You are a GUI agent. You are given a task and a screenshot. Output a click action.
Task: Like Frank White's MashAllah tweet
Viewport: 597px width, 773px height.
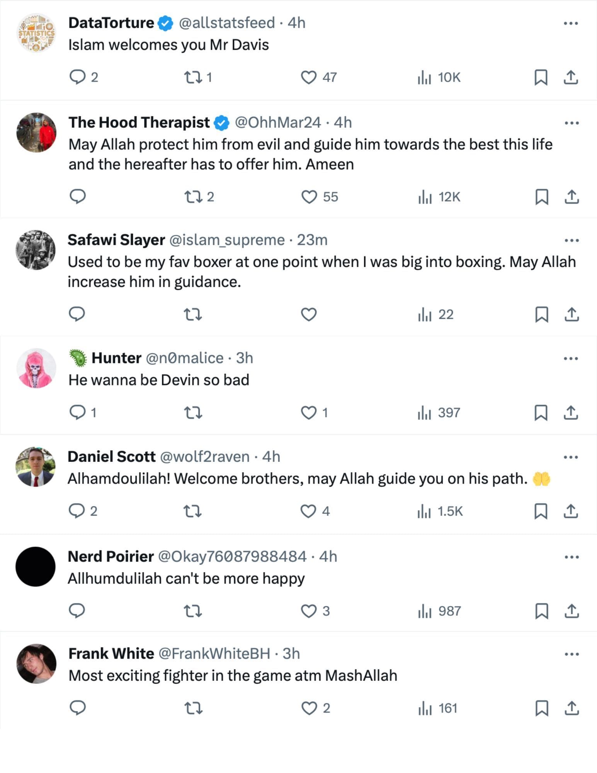pos(309,708)
